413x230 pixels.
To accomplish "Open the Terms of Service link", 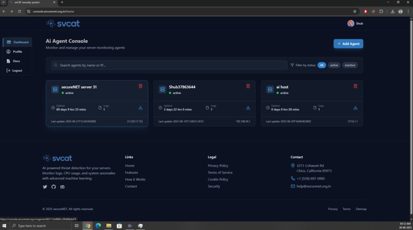I will click(x=220, y=172).
